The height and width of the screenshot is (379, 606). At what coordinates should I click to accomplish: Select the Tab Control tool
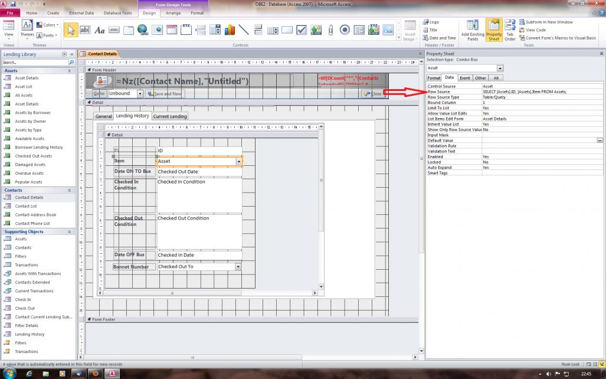click(x=128, y=30)
